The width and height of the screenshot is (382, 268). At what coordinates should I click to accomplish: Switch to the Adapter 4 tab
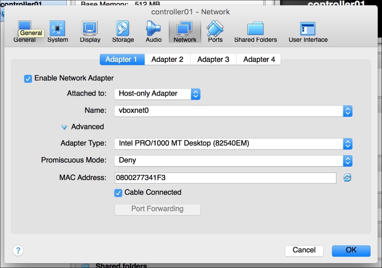tap(259, 60)
